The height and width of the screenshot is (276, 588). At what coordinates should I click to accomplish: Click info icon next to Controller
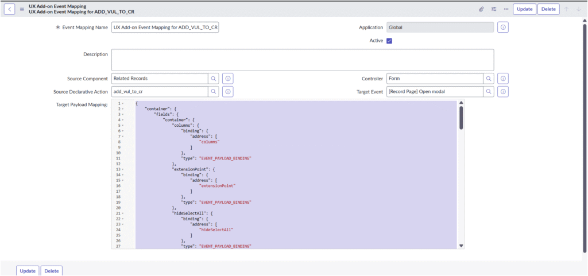coord(503,78)
